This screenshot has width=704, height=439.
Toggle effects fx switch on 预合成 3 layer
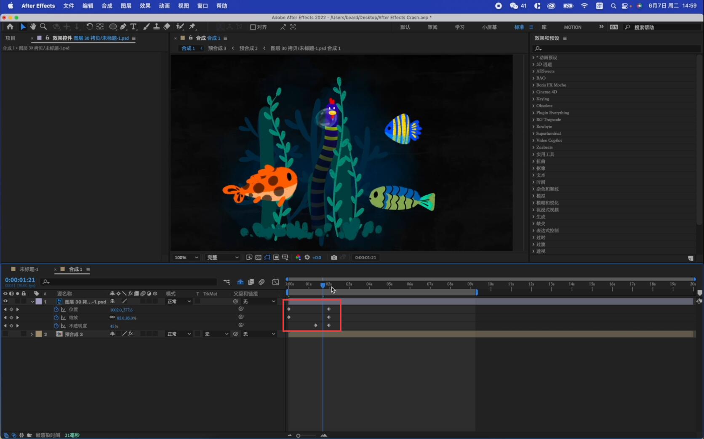131,334
